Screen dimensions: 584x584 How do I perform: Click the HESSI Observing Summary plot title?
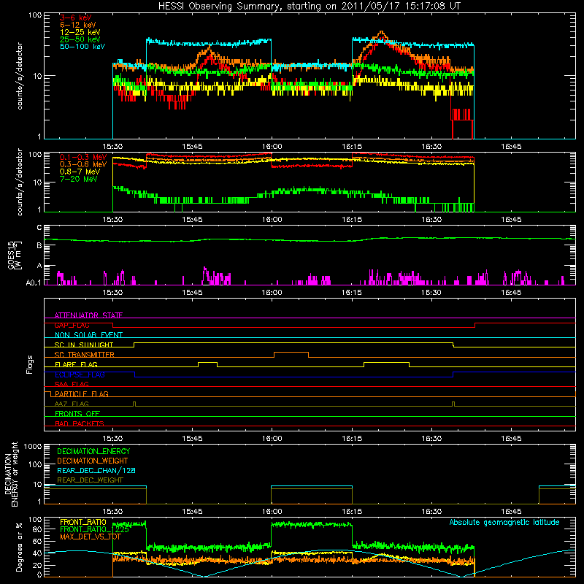310,7
